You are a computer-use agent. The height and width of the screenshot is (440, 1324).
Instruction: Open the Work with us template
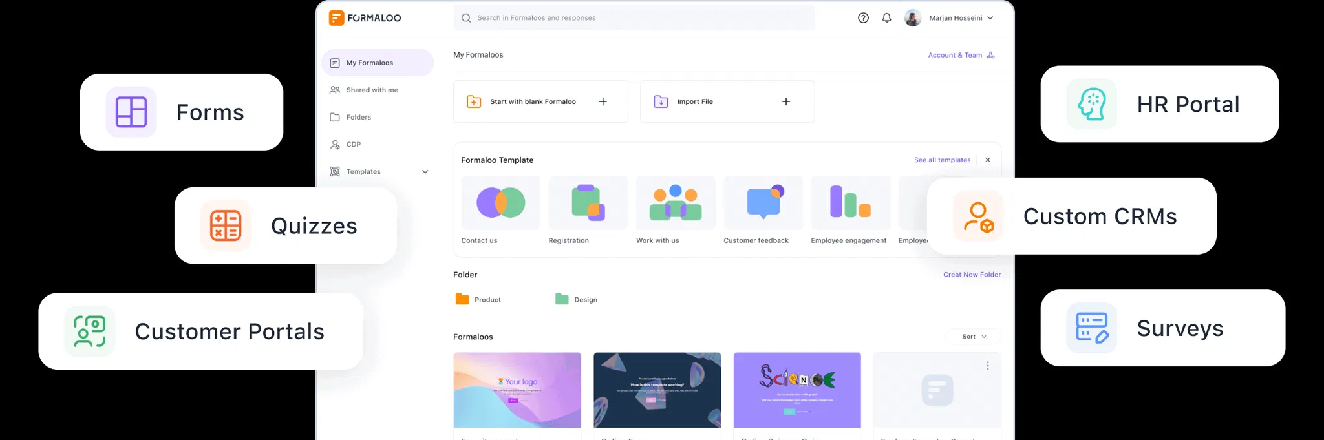coord(675,203)
